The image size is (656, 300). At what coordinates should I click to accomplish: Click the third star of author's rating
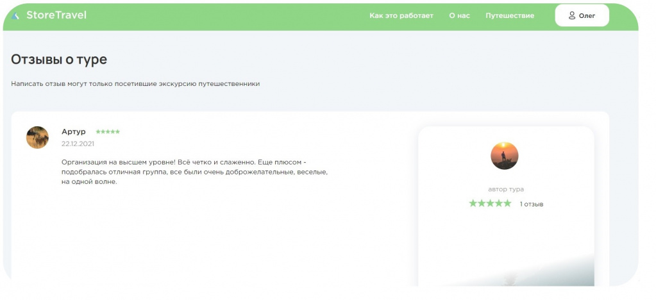tap(491, 203)
